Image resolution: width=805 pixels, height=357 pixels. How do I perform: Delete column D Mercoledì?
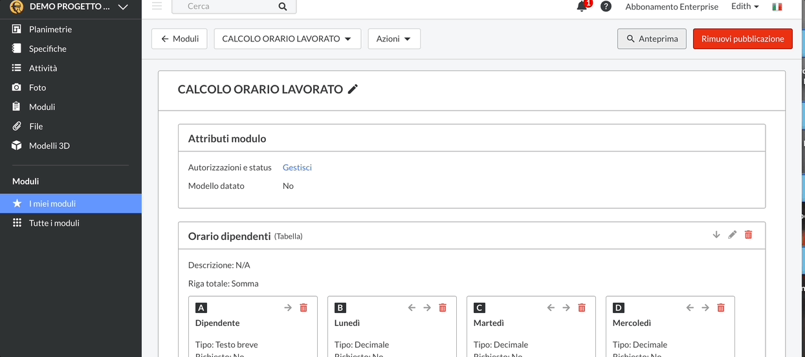(721, 308)
